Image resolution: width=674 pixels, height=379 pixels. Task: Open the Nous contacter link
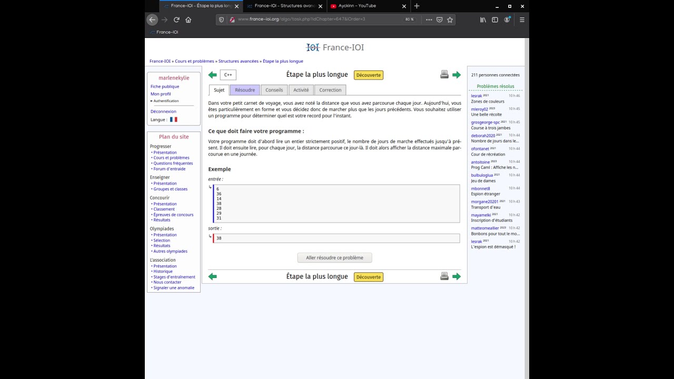(167, 282)
